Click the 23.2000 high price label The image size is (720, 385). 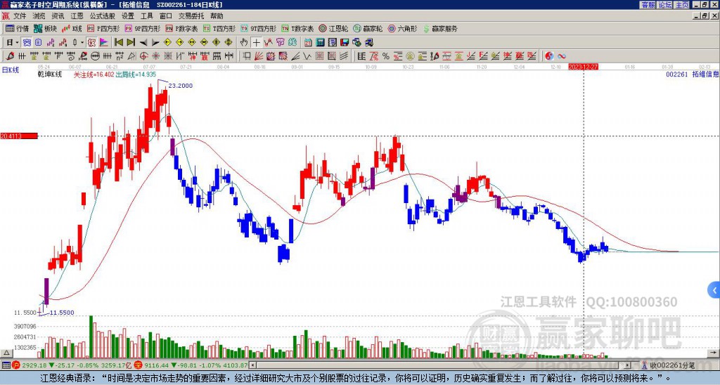(x=181, y=86)
